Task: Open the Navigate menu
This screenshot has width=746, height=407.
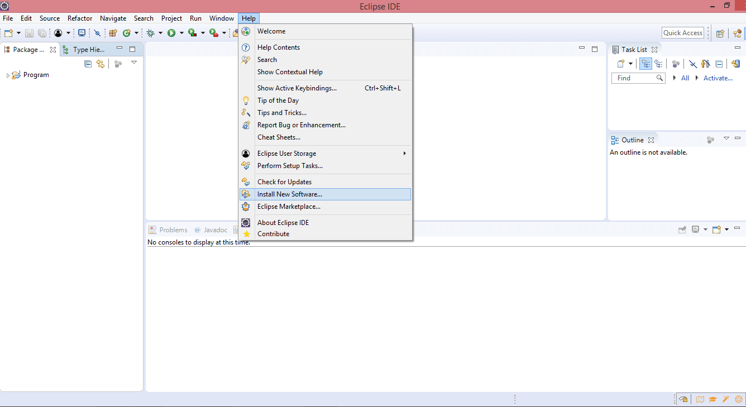Action: tap(113, 18)
